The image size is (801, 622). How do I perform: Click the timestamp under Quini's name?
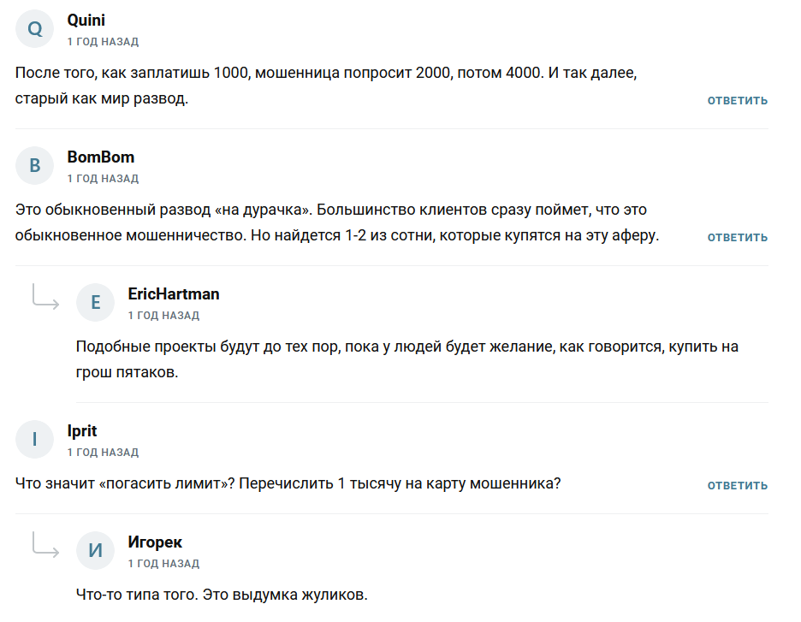point(103,42)
